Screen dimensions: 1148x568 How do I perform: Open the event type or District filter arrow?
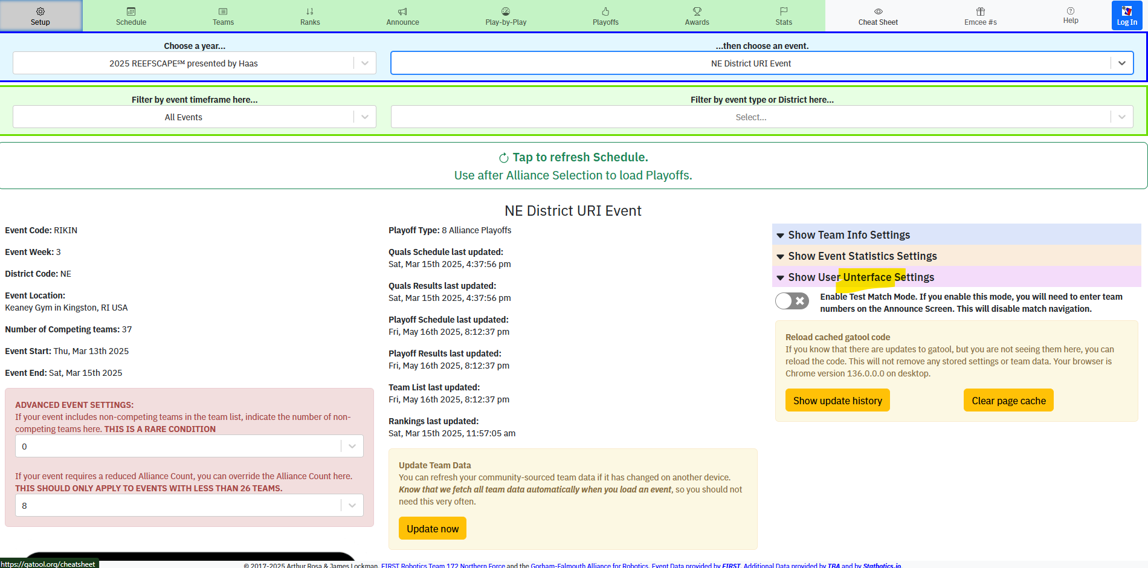click(1122, 117)
